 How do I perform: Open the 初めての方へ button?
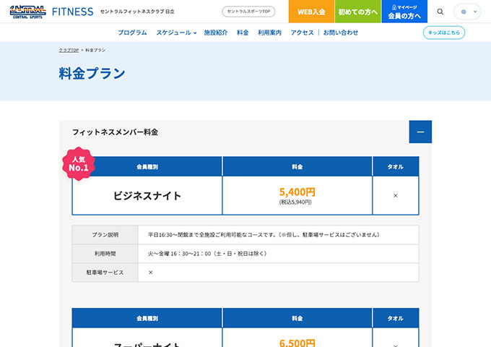(x=358, y=12)
